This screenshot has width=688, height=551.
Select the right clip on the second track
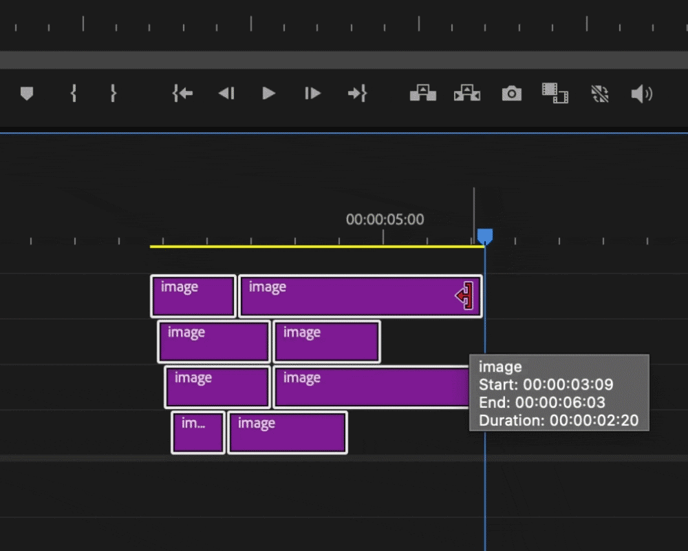326,342
